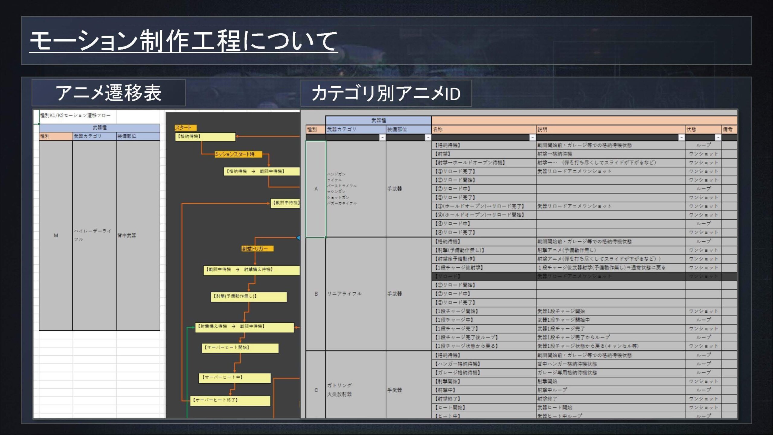Select the 【①リロード完了】 name cell

[x=484, y=172]
